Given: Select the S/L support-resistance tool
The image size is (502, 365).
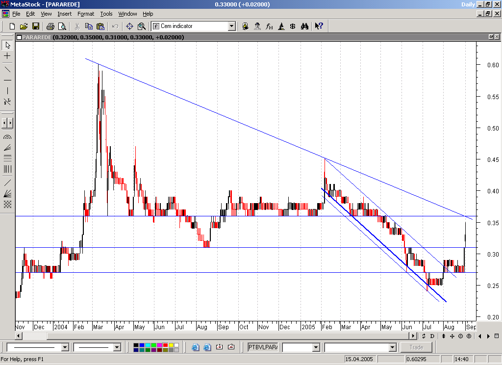Looking at the screenshot, I should click(x=7, y=102).
